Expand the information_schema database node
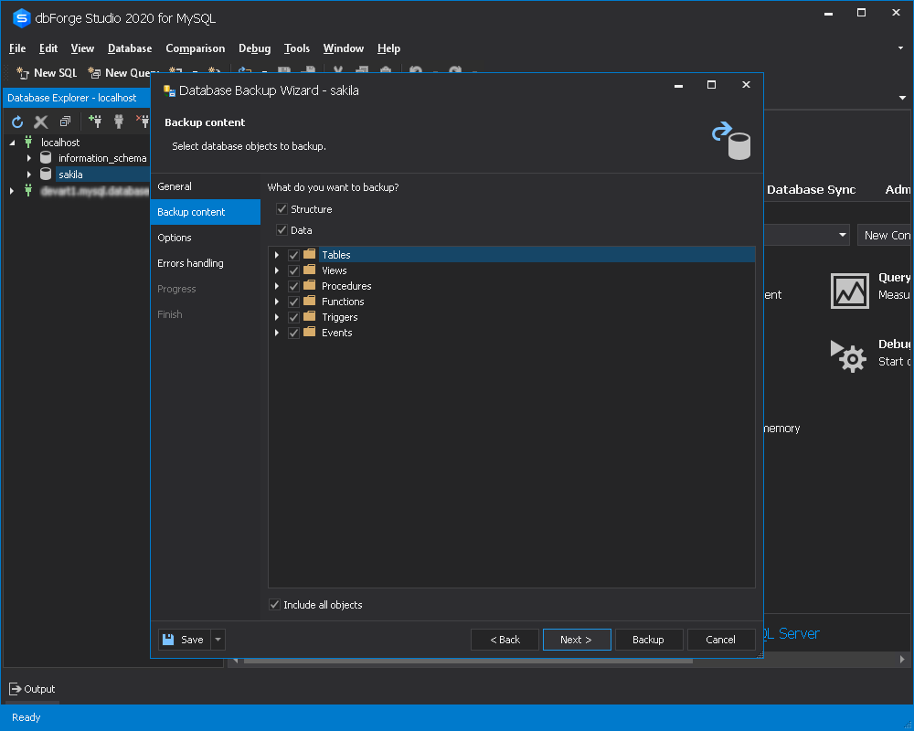Viewport: 914px width, 731px height. point(28,158)
